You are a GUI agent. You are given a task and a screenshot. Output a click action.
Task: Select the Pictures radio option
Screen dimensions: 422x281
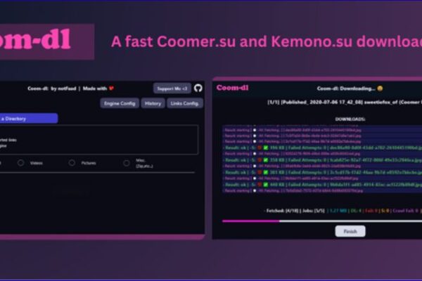point(72,163)
